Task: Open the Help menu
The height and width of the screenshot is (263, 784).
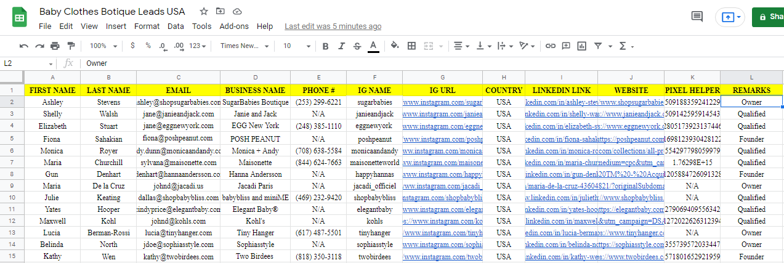Action: click(265, 26)
